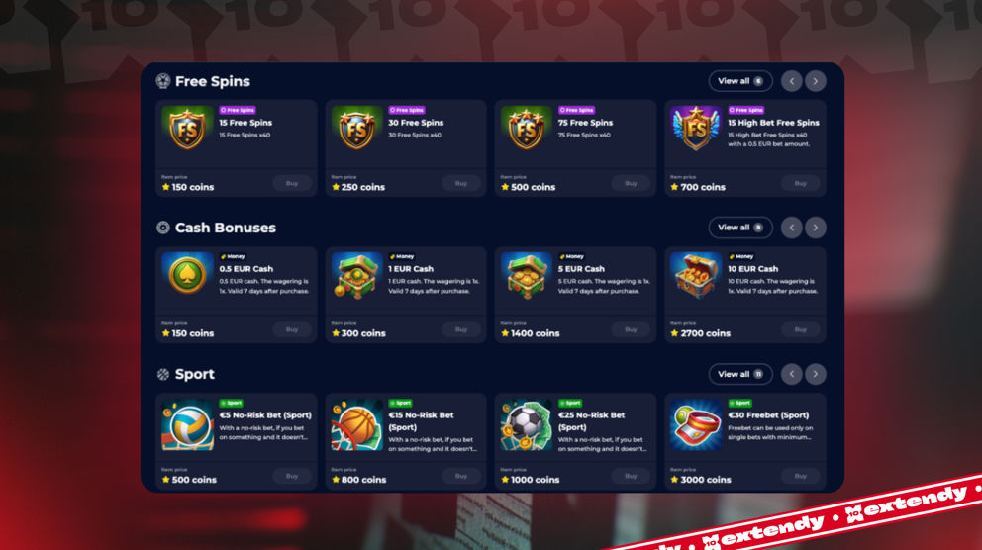The height and width of the screenshot is (550, 982).
Task: Click the 5 EUR Cash green chest icon
Action: click(x=526, y=274)
